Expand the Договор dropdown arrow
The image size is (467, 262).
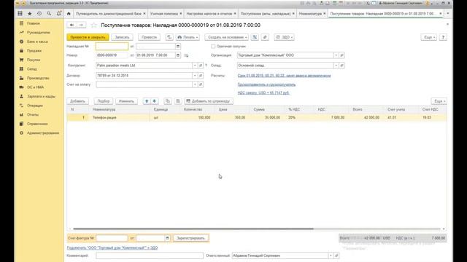[x=195, y=76]
